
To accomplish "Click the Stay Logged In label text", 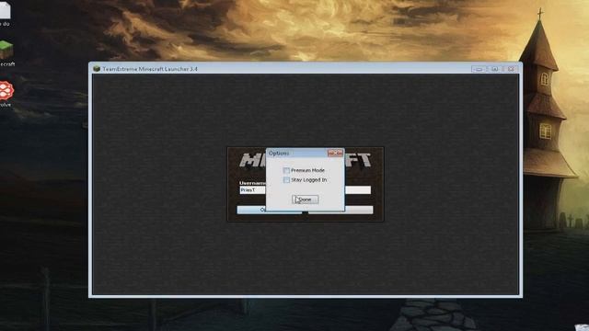I will 309,180.
